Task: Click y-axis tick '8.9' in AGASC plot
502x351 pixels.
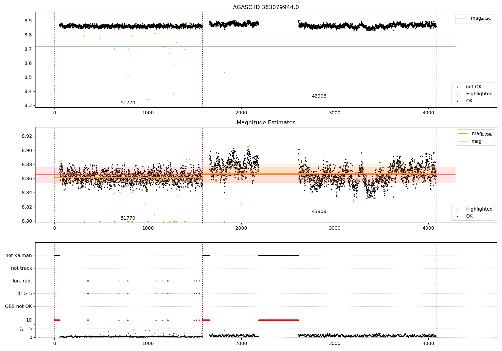Action: 28,21
